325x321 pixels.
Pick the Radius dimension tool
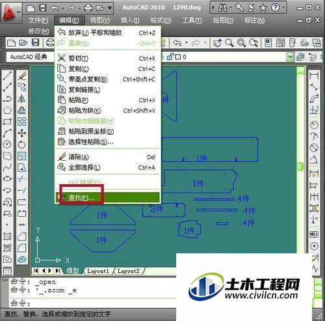point(314,125)
